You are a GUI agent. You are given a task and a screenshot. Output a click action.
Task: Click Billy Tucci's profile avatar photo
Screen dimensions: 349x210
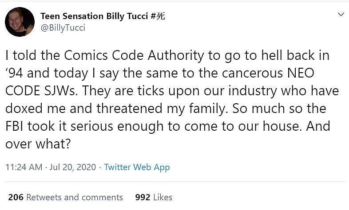pyautogui.click(x=20, y=22)
